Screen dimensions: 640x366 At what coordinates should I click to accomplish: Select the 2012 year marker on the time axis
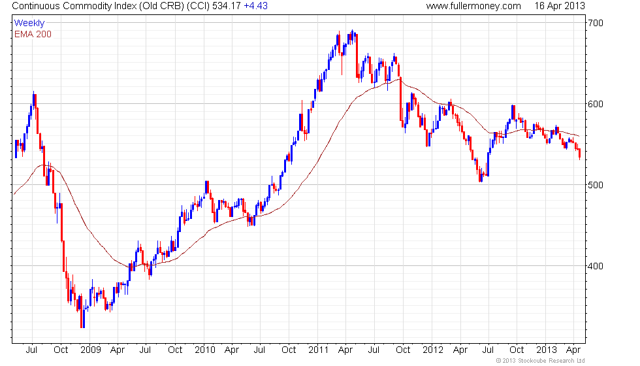(432, 350)
